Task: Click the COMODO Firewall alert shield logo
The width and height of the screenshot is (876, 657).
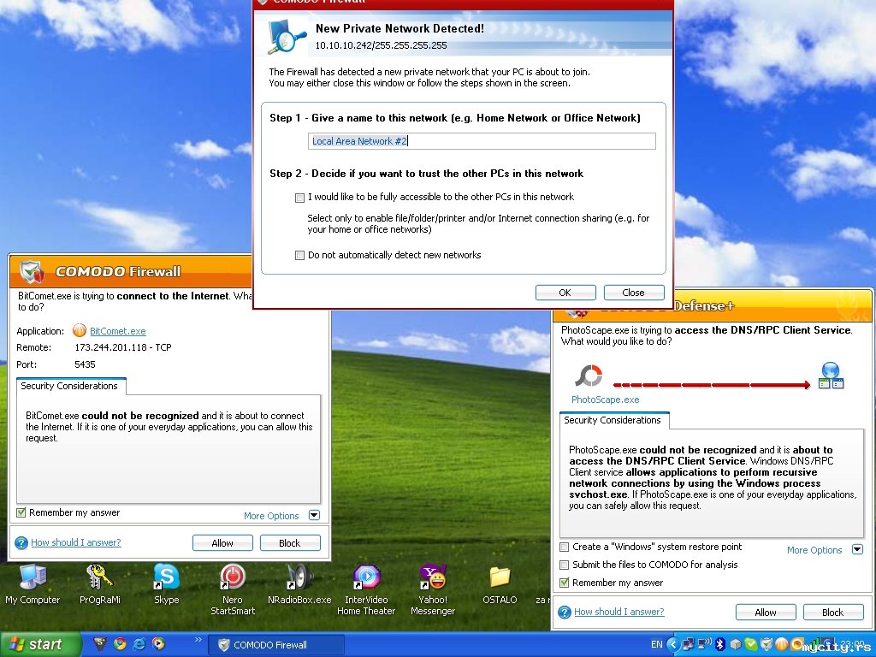Action: click(x=32, y=271)
